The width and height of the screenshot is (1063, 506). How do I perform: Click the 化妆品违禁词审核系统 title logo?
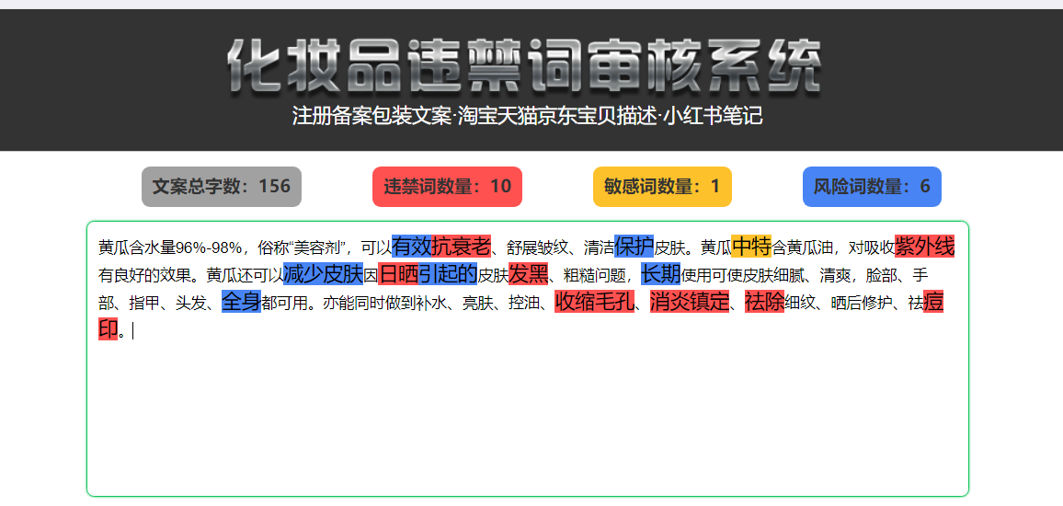tap(524, 67)
